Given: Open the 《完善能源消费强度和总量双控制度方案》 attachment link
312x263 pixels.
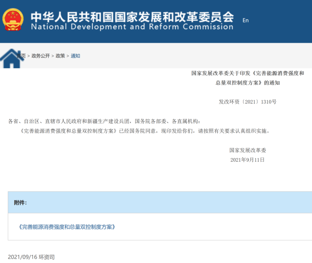Looking at the screenshot, I should (67, 227).
